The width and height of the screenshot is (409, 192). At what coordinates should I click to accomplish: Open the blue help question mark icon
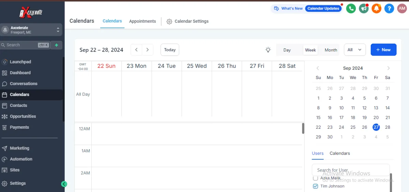point(389,9)
